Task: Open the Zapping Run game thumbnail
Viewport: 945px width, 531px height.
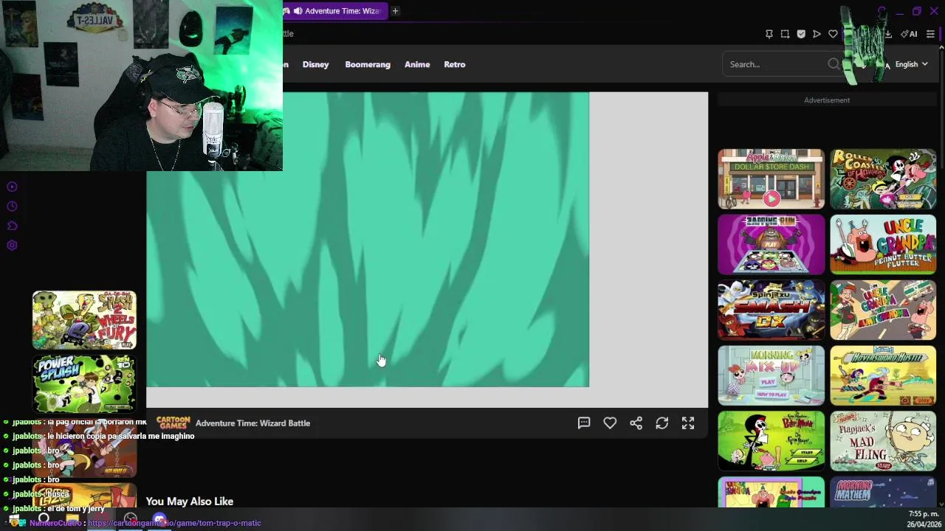Action: click(x=771, y=244)
